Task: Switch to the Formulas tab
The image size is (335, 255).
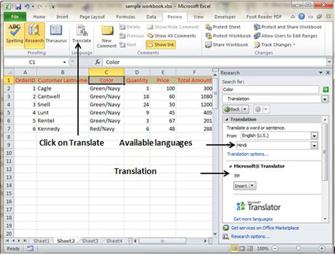Action: 126,17
